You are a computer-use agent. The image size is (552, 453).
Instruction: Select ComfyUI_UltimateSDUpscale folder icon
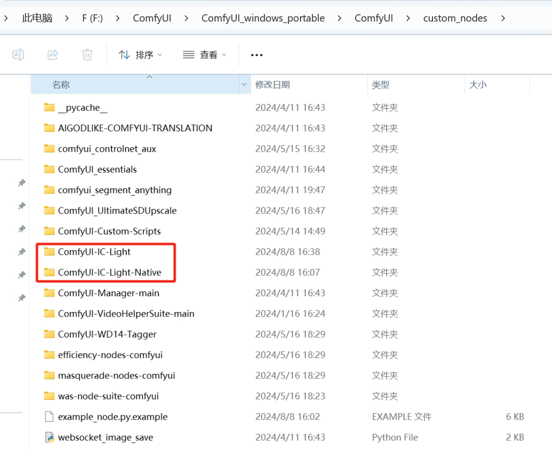pyautogui.click(x=49, y=210)
